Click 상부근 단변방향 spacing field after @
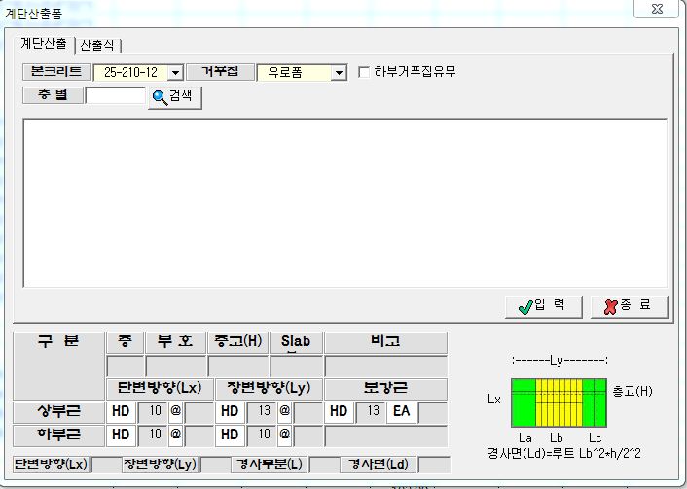 click(x=199, y=413)
